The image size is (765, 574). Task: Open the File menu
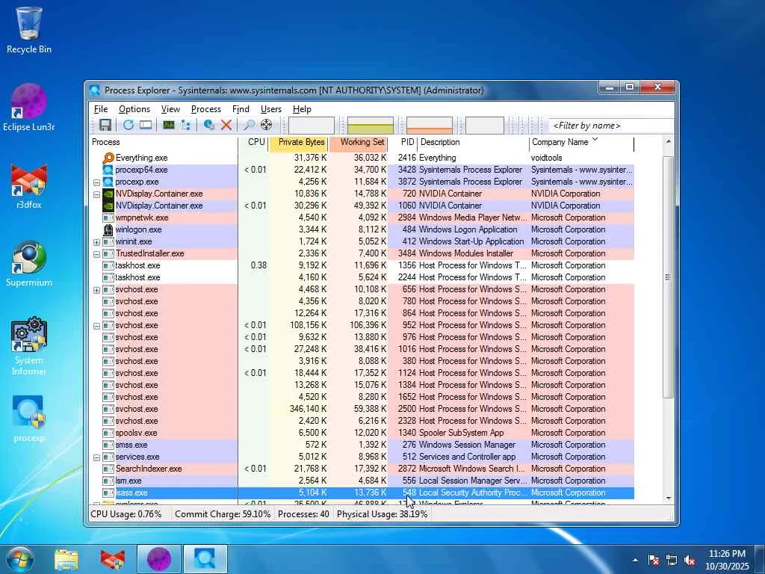[101, 109]
